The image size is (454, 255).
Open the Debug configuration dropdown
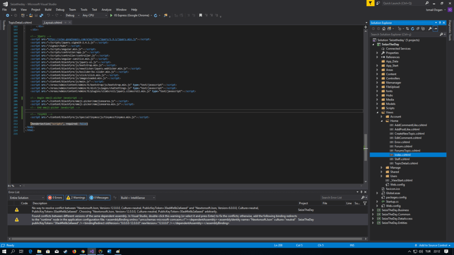(x=72, y=15)
